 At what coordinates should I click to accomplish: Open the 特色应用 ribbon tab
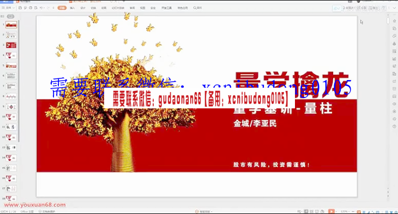(x=183, y=8)
